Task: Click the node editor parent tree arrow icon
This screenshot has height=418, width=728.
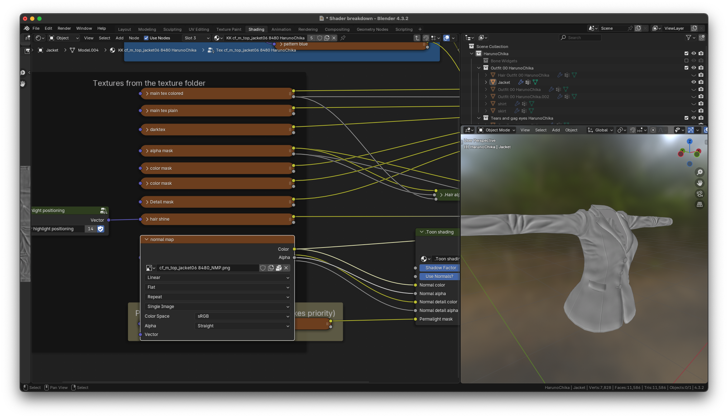Action: 417,38
